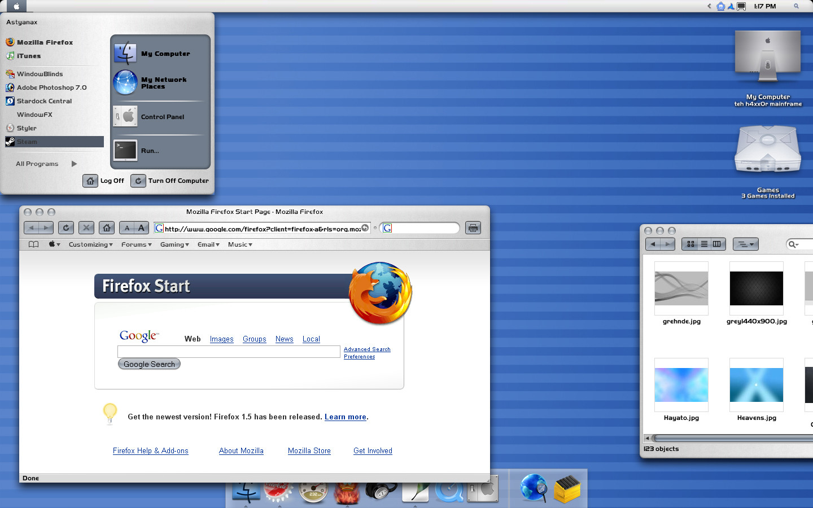Open the Customizing bookmarks folder

(x=91, y=244)
